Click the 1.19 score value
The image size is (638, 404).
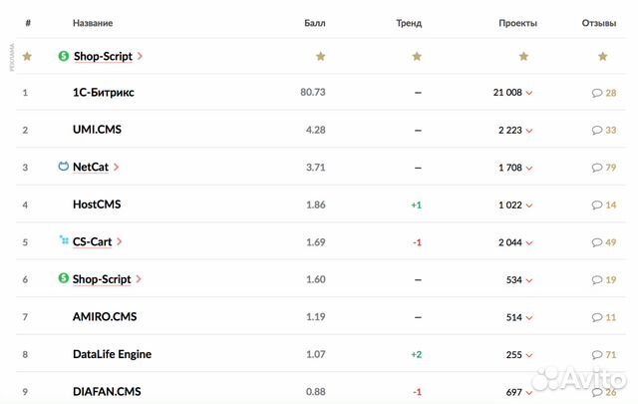(x=316, y=317)
